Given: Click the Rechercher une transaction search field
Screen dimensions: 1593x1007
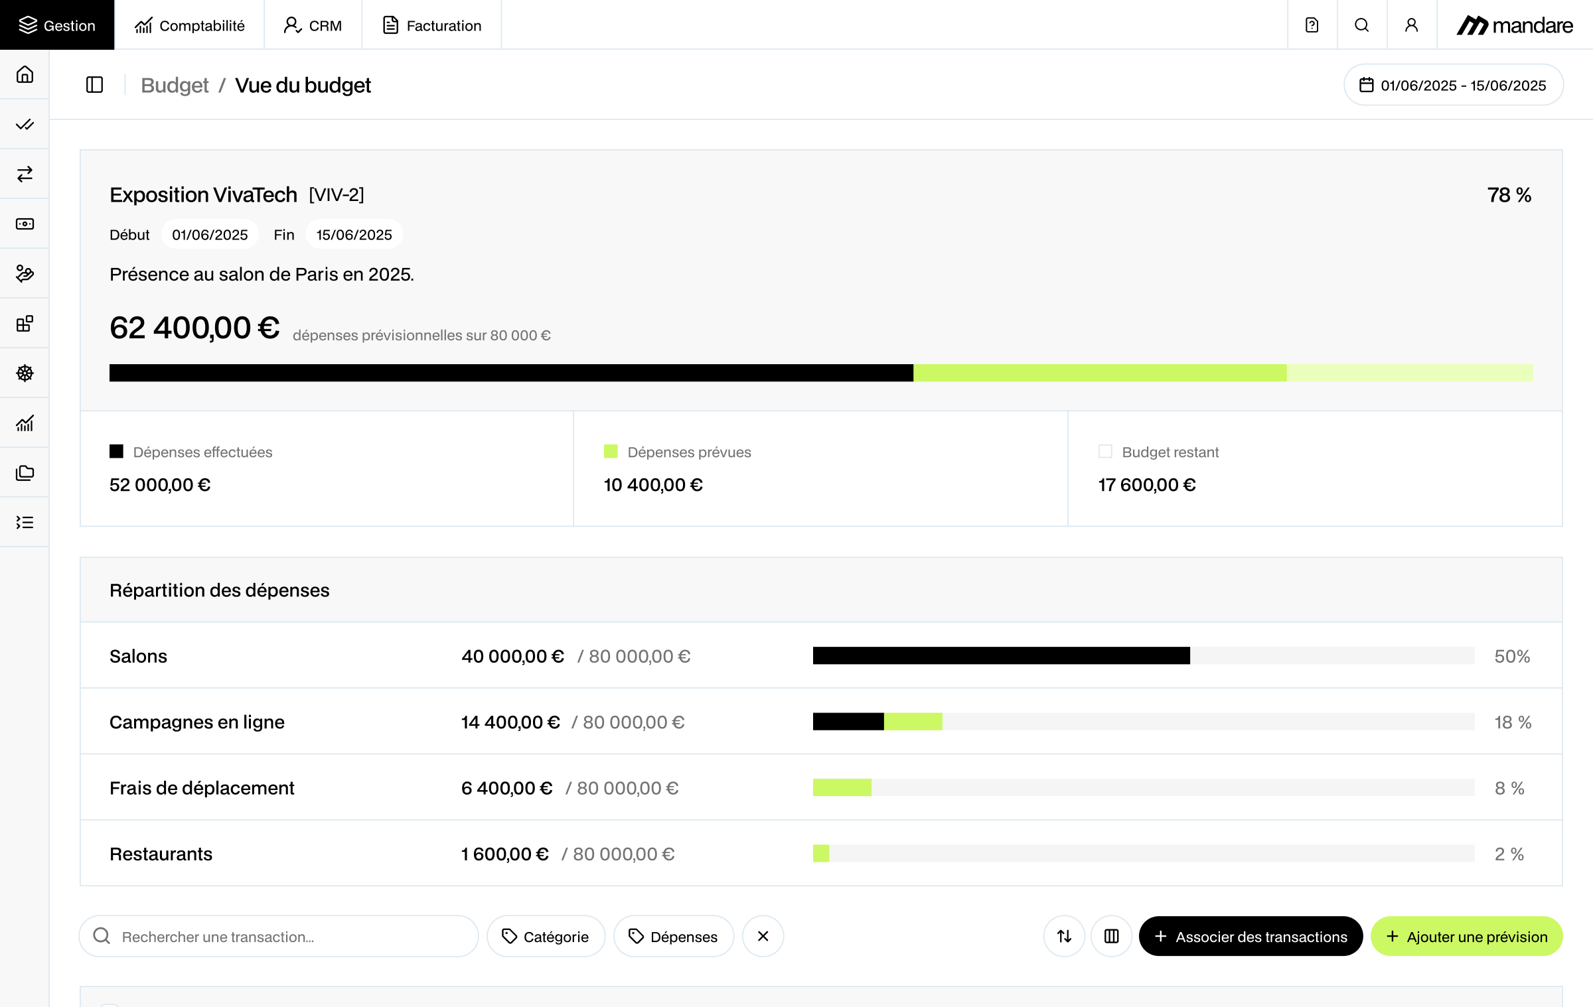Looking at the screenshot, I should click(279, 936).
